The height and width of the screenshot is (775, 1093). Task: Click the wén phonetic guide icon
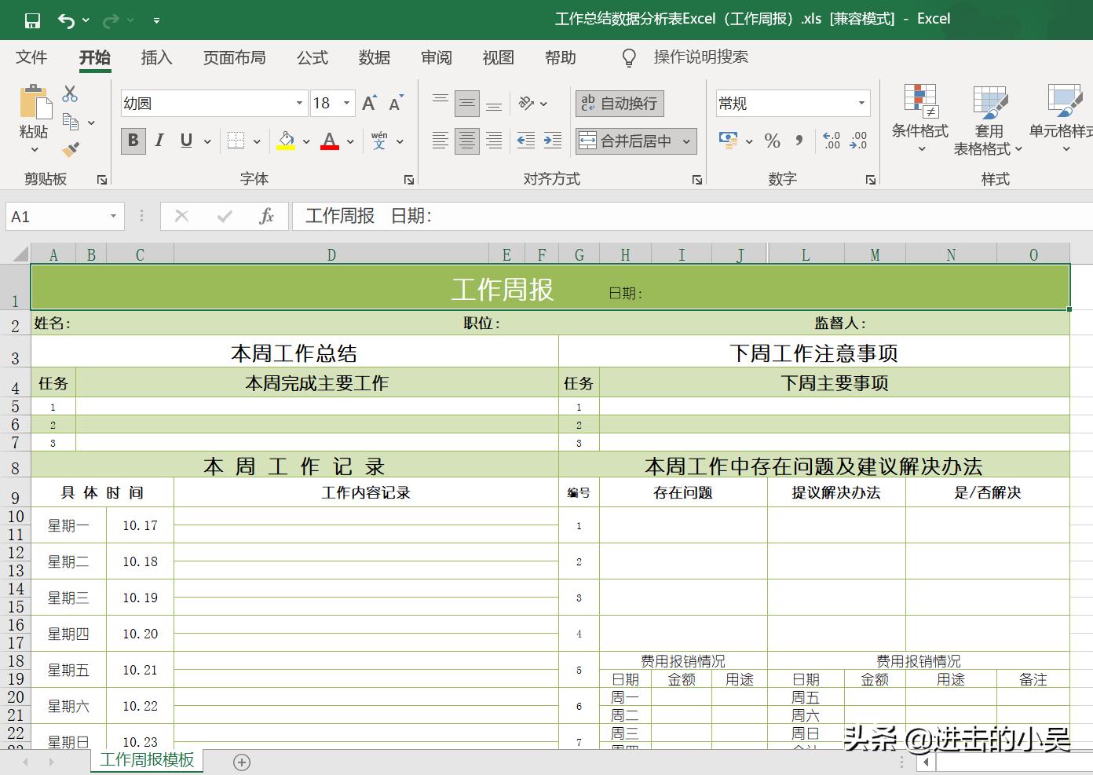[x=379, y=141]
